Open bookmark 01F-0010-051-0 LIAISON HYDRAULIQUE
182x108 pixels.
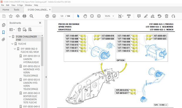click(x=32, y=59)
